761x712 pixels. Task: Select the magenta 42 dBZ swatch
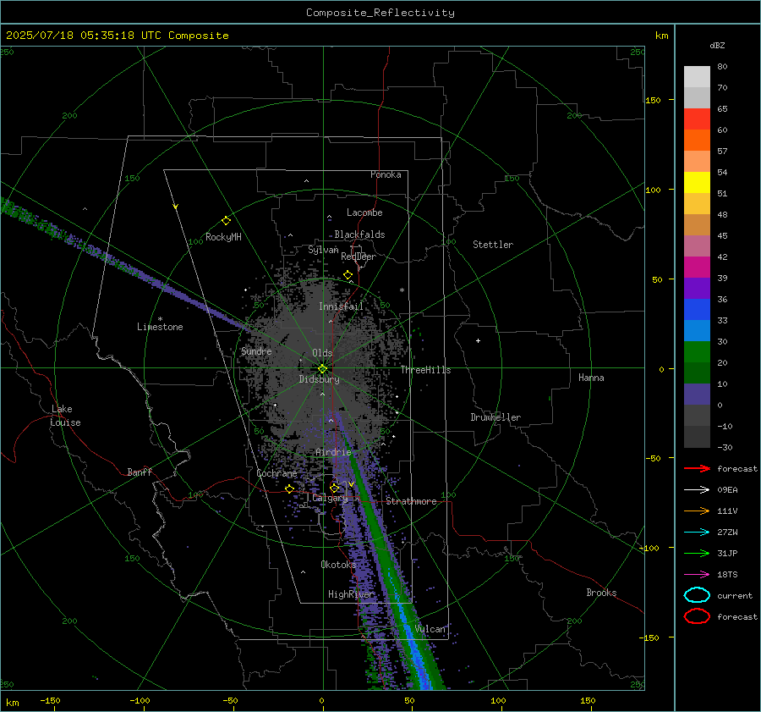tap(697, 267)
